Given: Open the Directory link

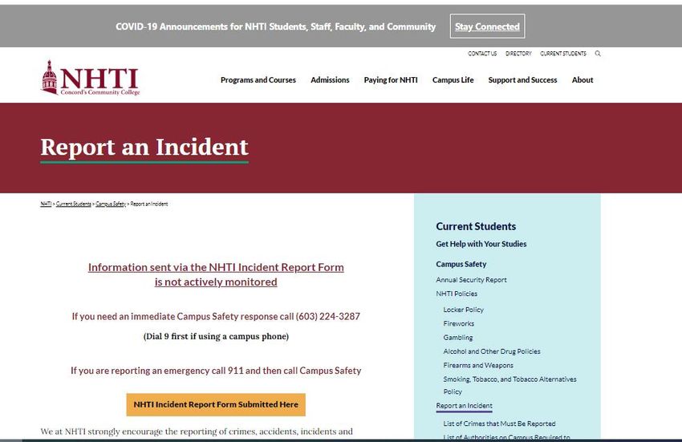Looking at the screenshot, I should 518,54.
